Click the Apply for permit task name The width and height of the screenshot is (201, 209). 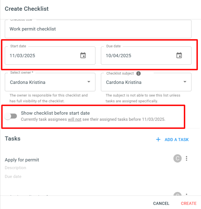click(x=22, y=160)
